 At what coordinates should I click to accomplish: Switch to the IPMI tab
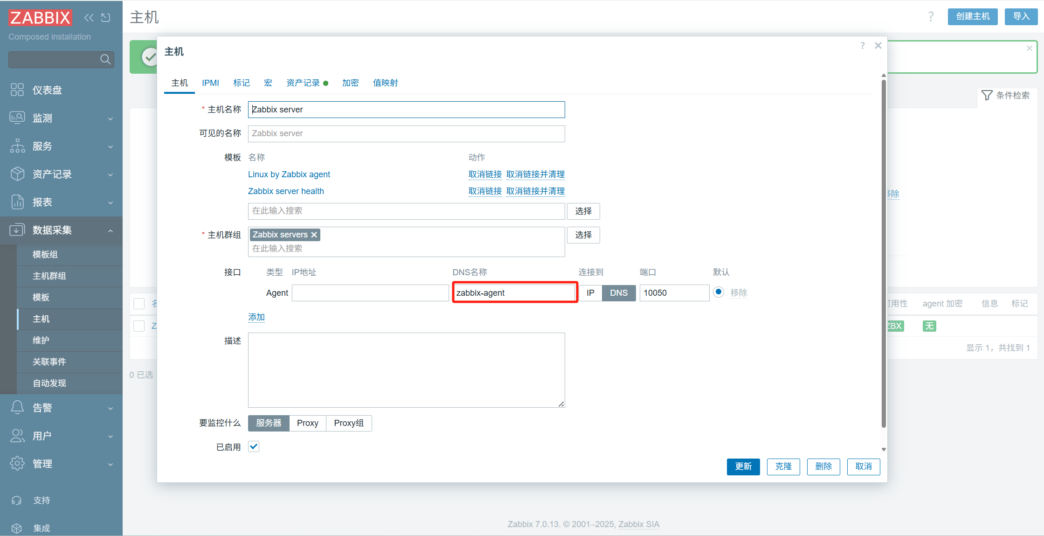(210, 83)
